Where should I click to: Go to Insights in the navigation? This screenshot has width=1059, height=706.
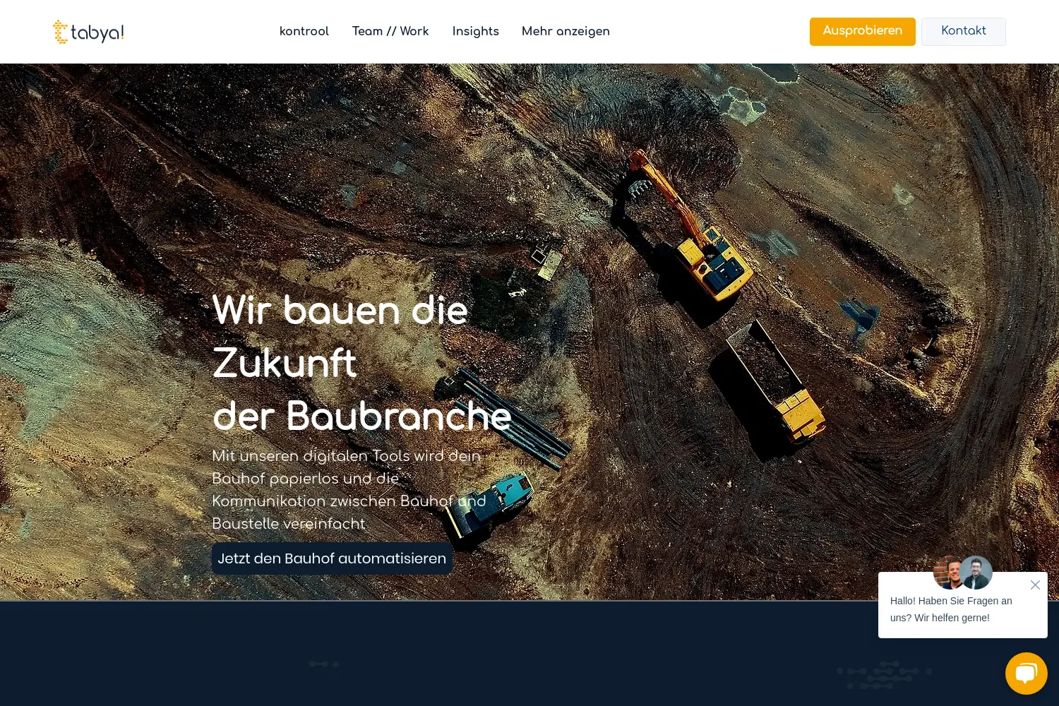point(476,31)
